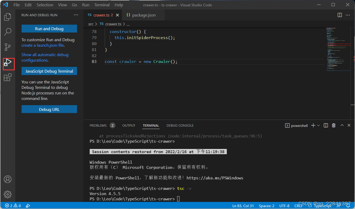Image resolution: width=355 pixels, height=209 pixels.
Task: Open the Source Control sidebar icon
Action: (x=7, y=47)
